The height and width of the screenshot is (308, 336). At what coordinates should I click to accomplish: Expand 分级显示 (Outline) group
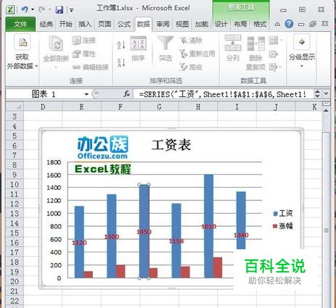302,51
